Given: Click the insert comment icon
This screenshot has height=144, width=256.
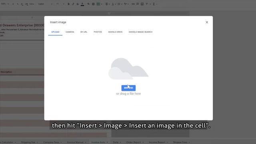Looking at the screenshot, I should (x=138, y=4).
